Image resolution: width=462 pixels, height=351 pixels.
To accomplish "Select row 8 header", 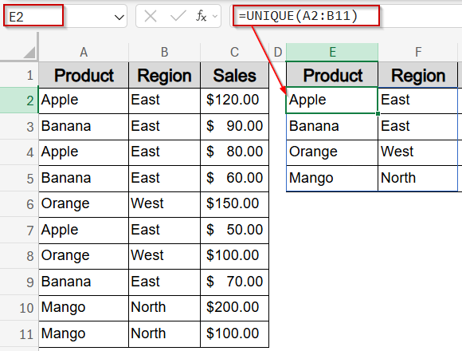I will click(19, 256).
